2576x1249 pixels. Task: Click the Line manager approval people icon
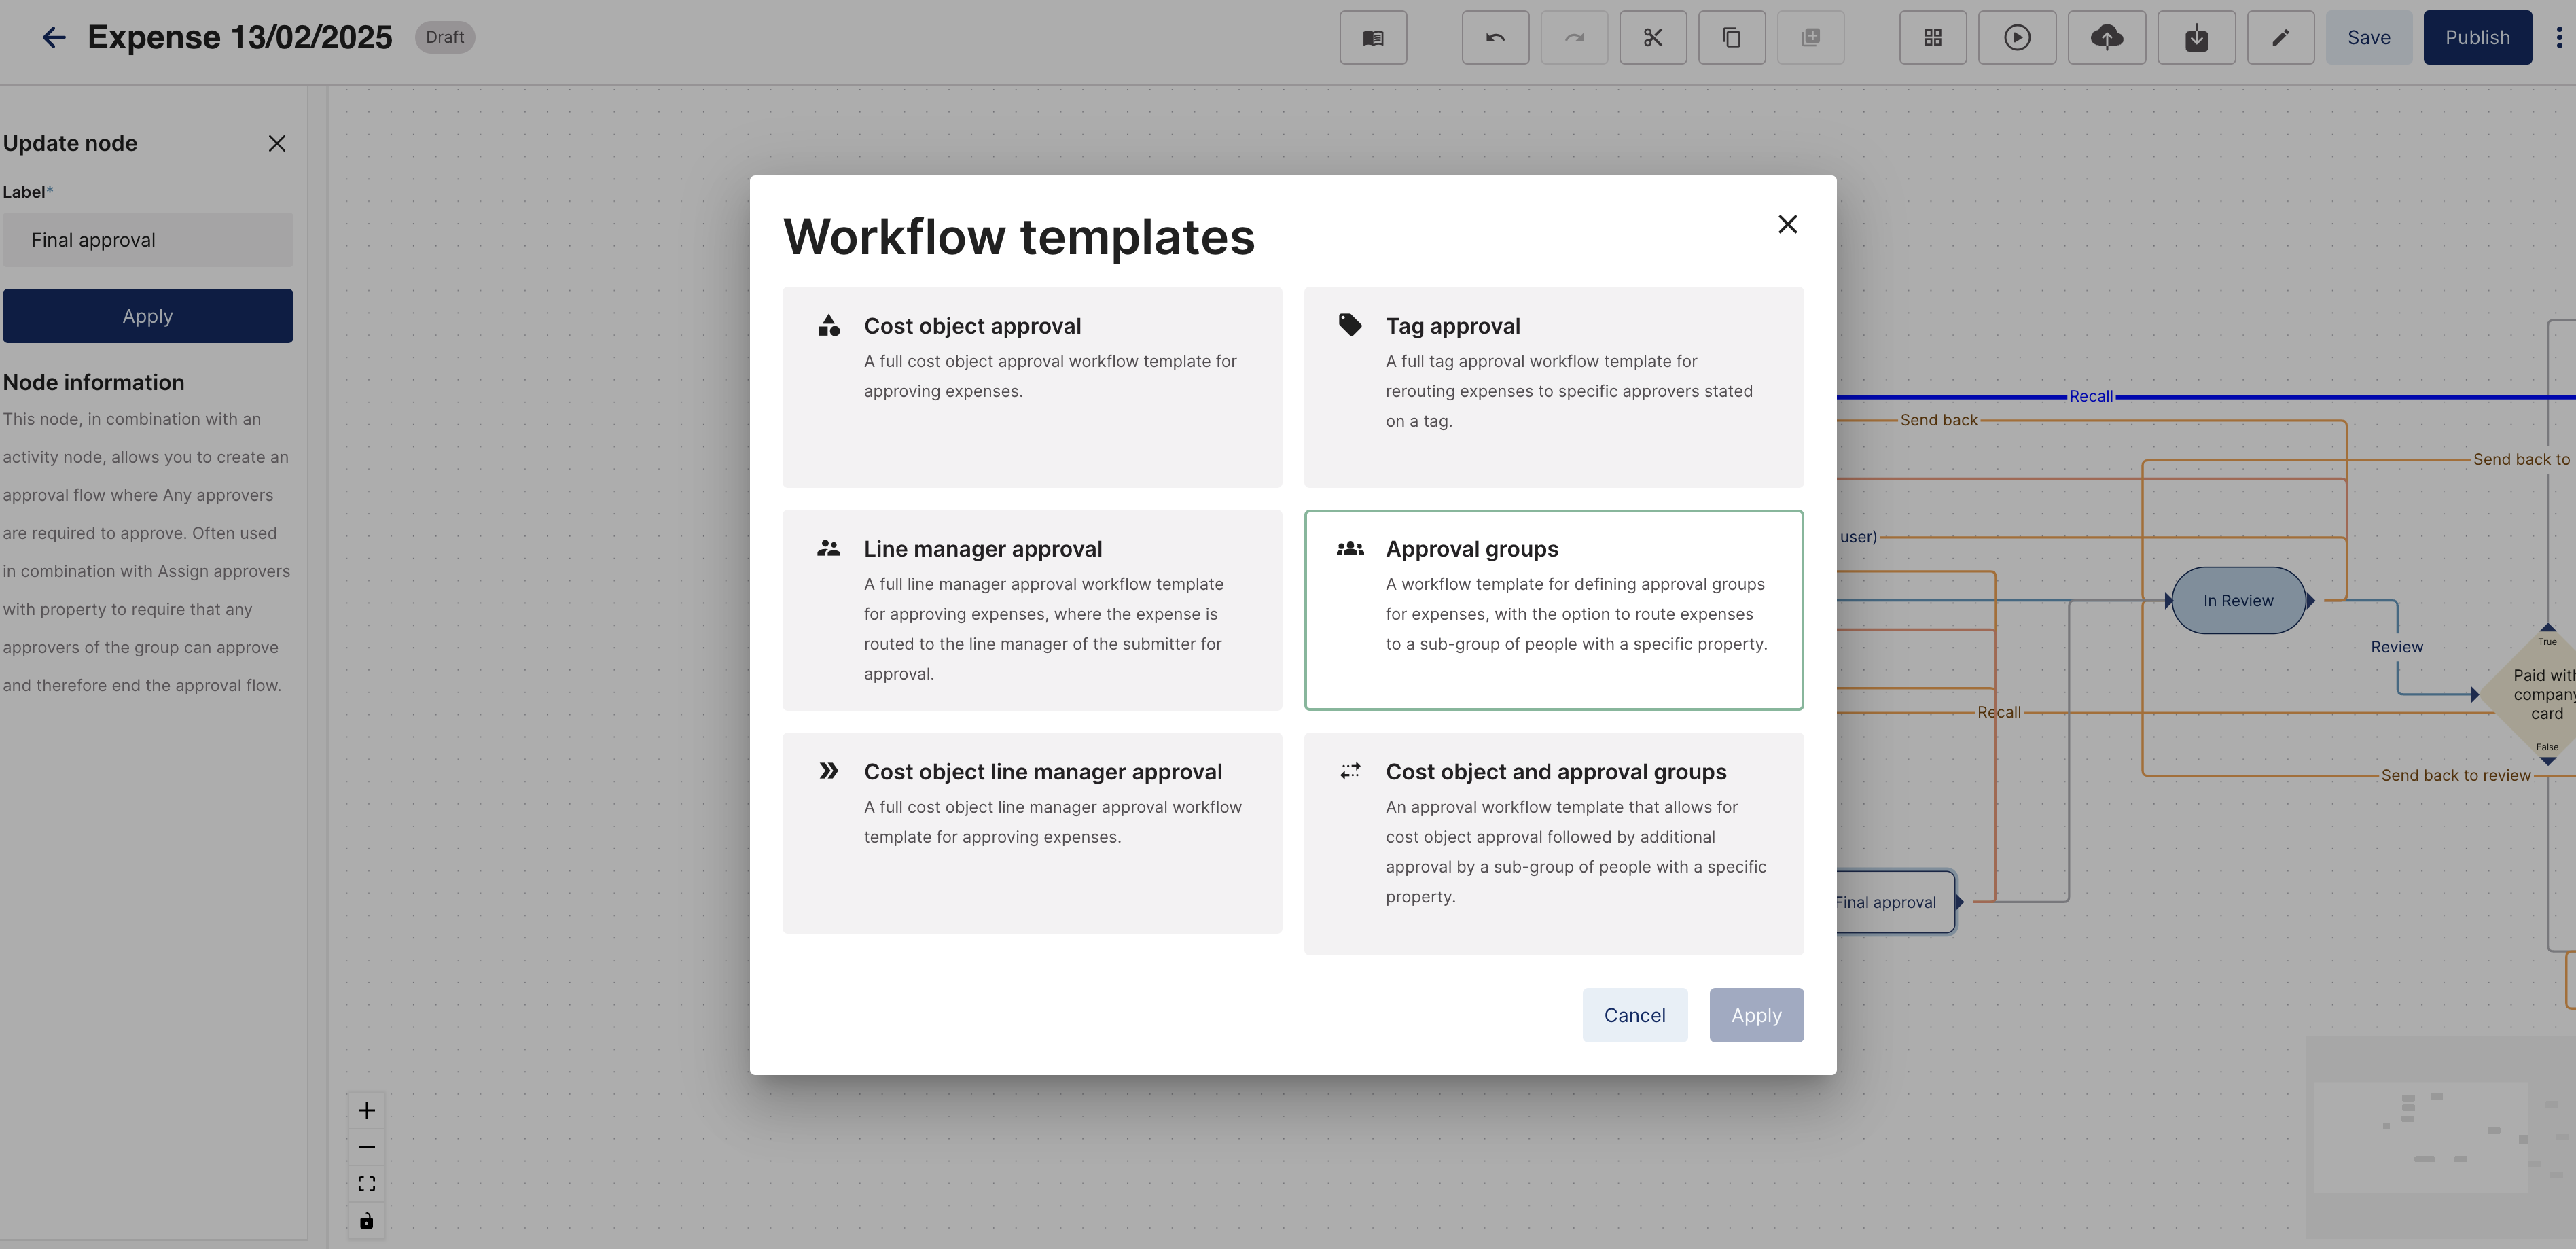[x=829, y=548]
